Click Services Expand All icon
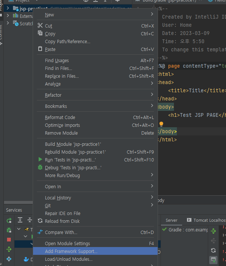The width and height of the screenshot is (226, 266). (x=20, y=220)
